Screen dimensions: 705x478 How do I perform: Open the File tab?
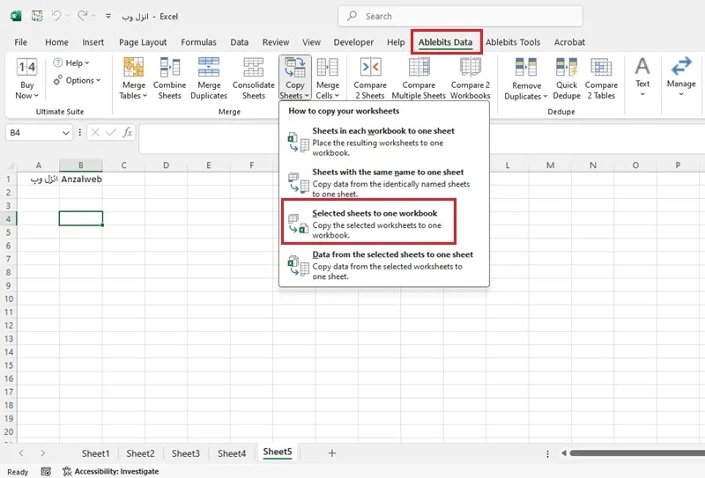(x=20, y=42)
